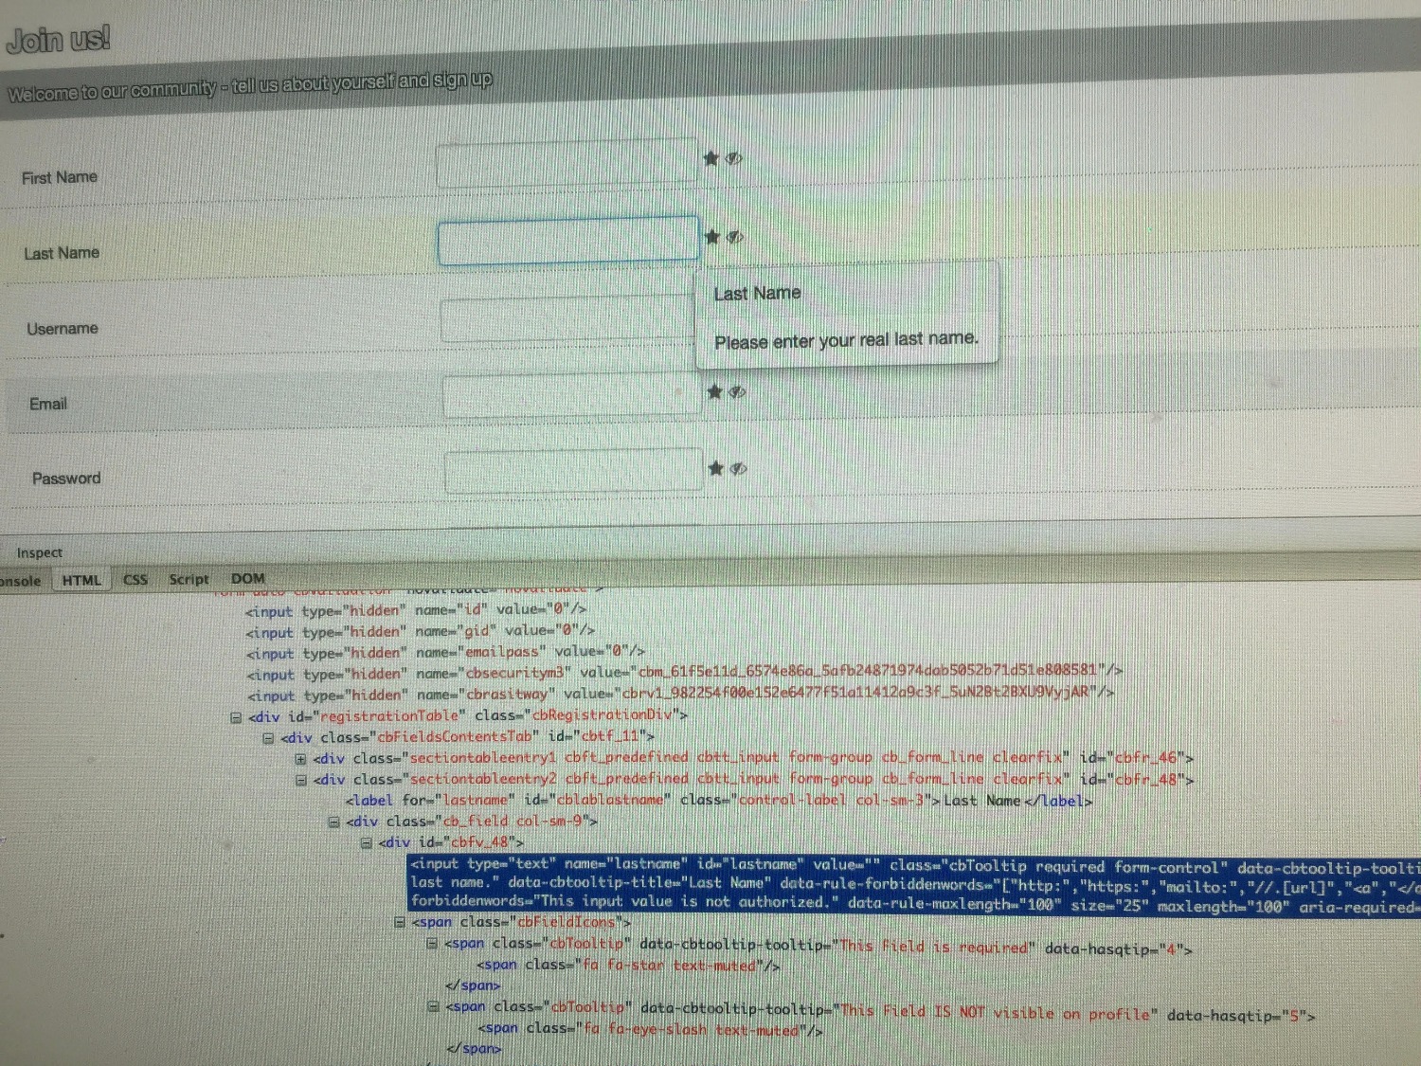Switch to the HTML tab
1421x1066 pixels.
(x=81, y=580)
